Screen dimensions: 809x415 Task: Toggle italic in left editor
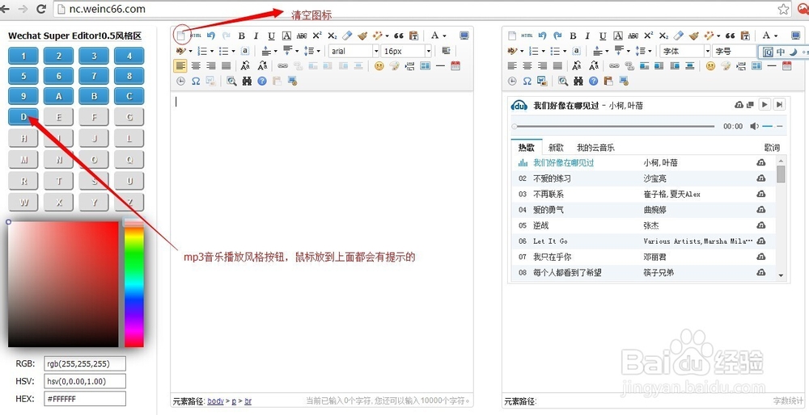[256, 36]
